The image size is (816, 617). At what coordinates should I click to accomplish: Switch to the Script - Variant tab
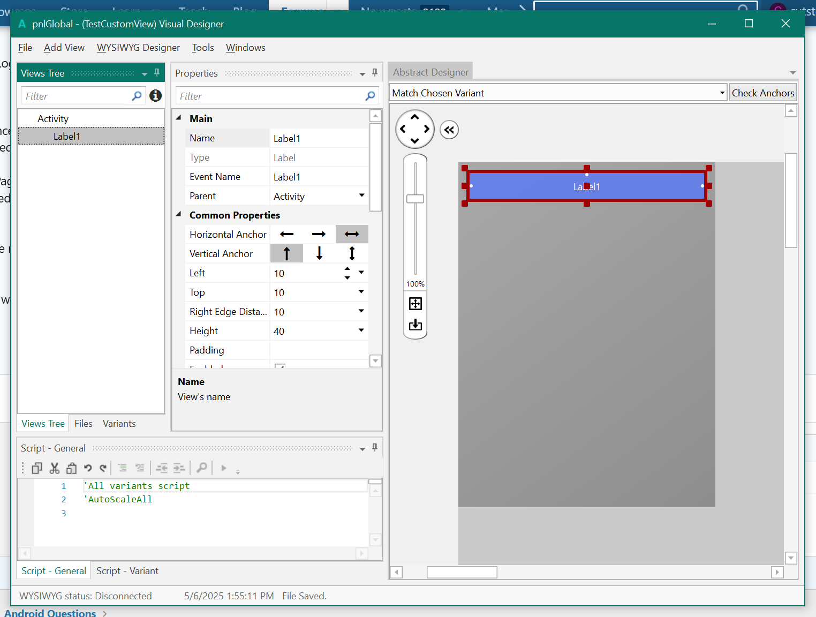pos(127,571)
